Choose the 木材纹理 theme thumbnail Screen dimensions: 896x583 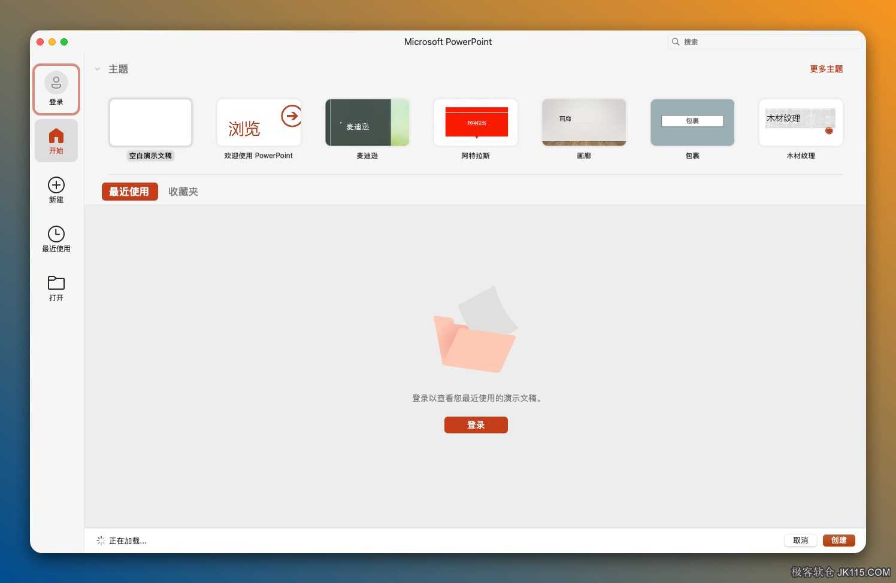click(x=801, y=123)
